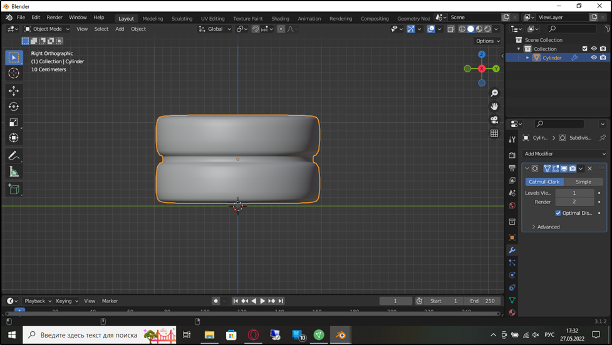612x345 pixels.
Task: Select the Move tool in left toolbar
Action: point(14,91)
